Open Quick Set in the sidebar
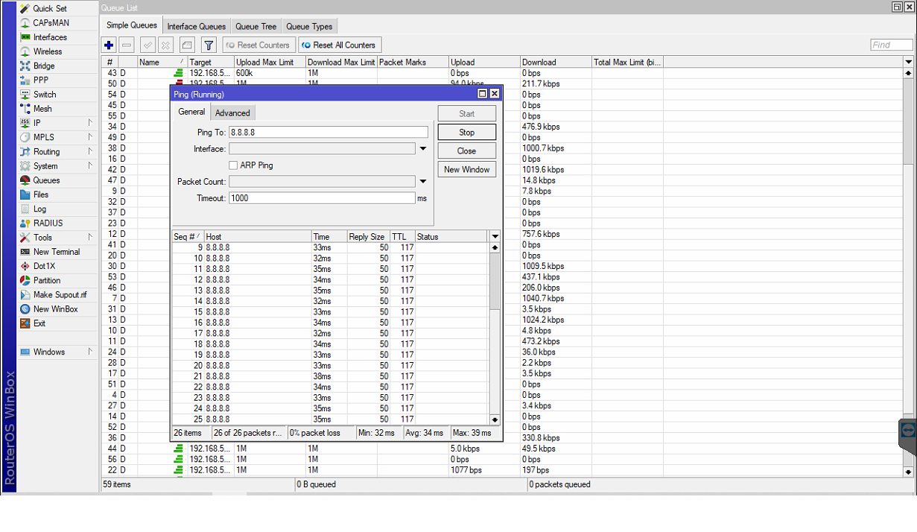 click(x=49, y=8)
